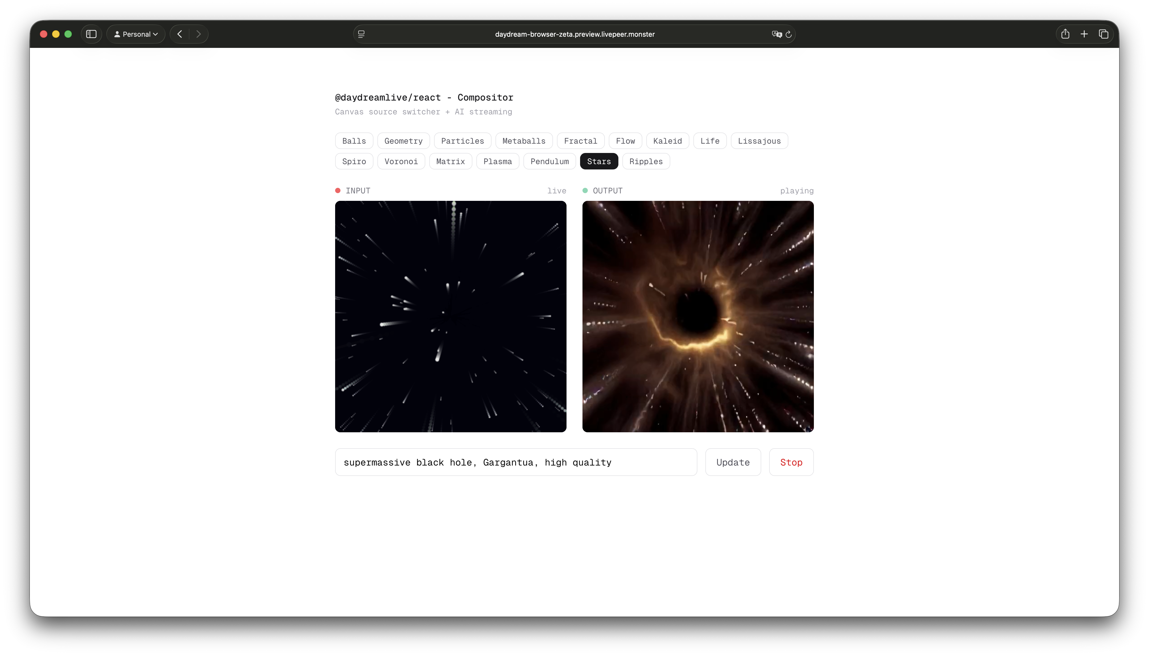The width and height of the screenshot is (1149, 656).
Task: Click the OUTPUT video preview
Action: [x=698, y=316]
